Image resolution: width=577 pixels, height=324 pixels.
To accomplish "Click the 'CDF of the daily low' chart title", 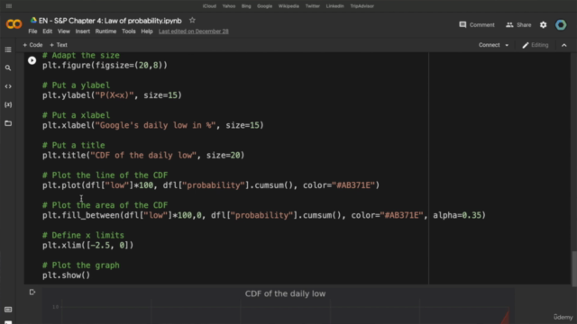I will pyautogui.click(x=285, y=294).
